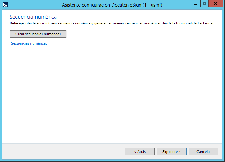Open system menu via title bar icon
The width and height of the screenshot is (225, 162).
pyautogui.click(x=5, y=5)
